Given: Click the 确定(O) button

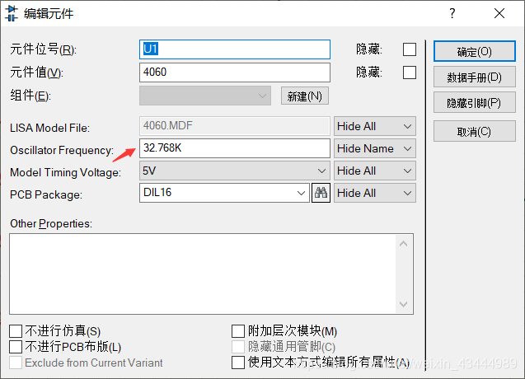Looking at the screenshot, I should [x=475, y=51].
